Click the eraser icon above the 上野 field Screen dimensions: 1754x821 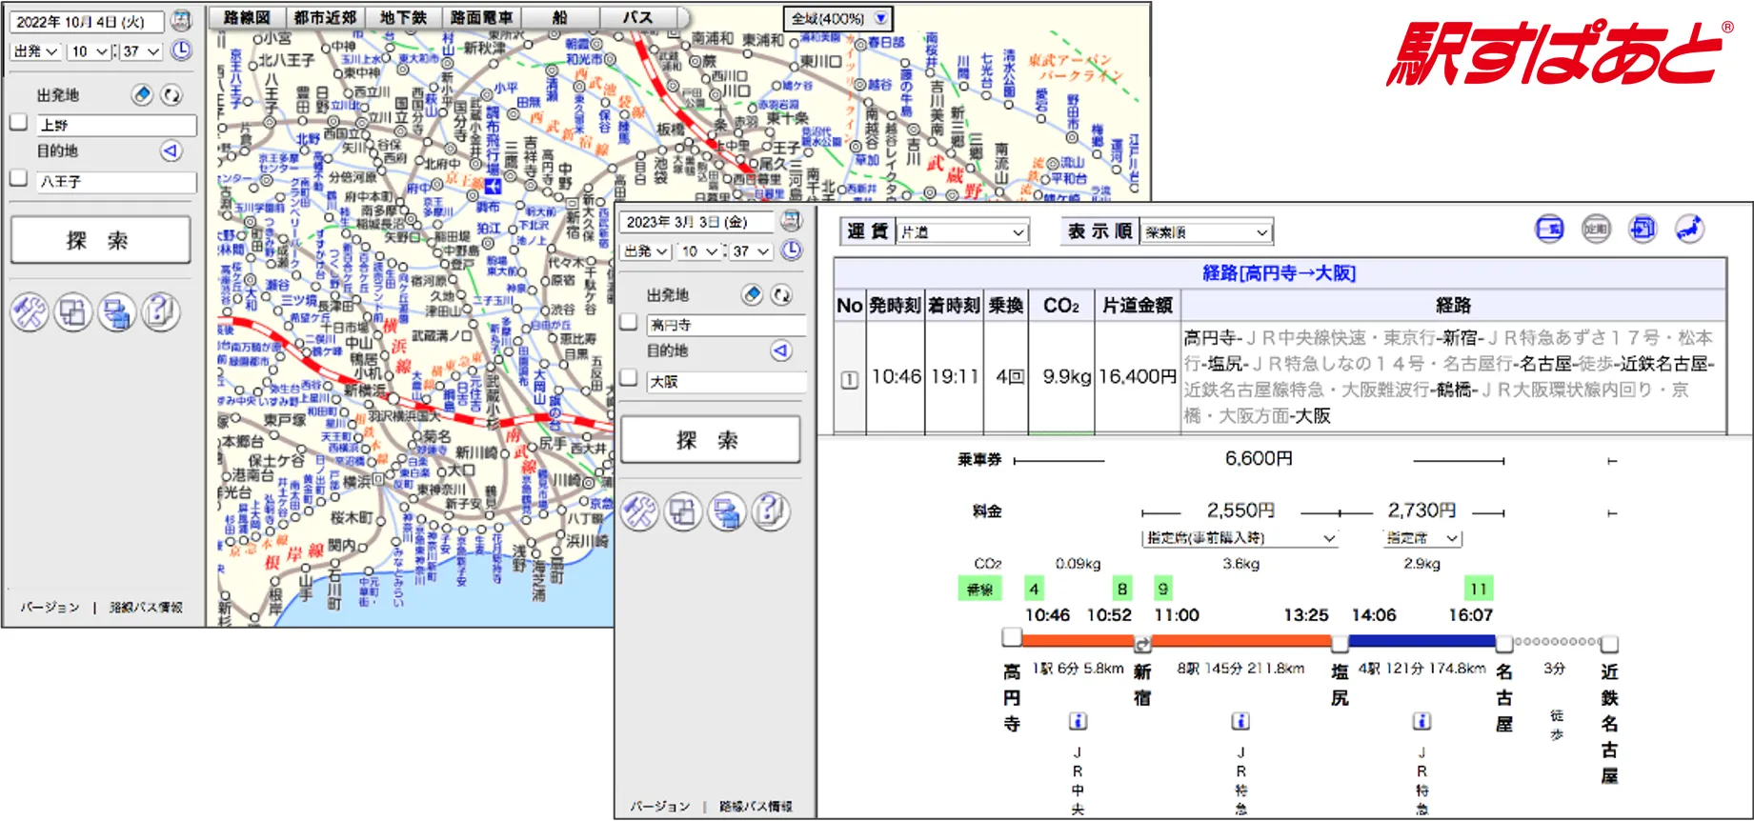(x=142, y=94)
